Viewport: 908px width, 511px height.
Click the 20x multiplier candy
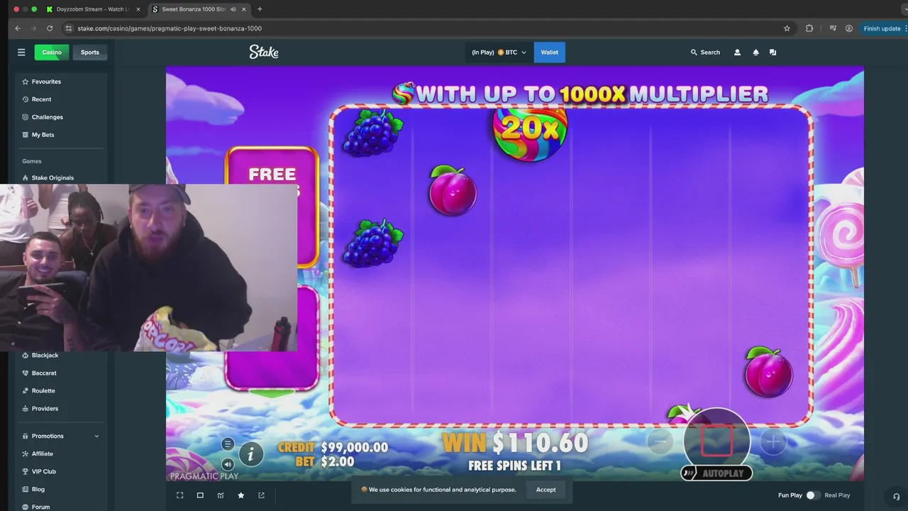point(530,130)
